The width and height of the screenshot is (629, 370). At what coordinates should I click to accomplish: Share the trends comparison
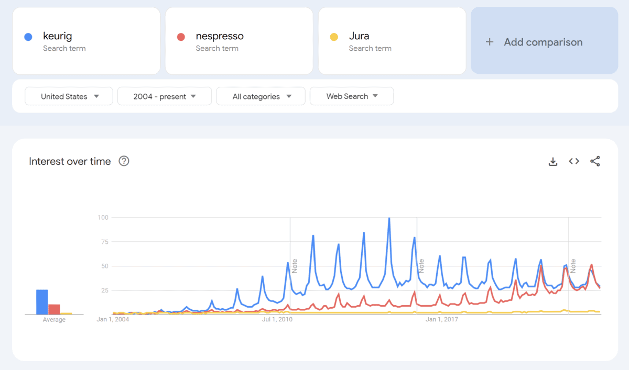(595, 161)
